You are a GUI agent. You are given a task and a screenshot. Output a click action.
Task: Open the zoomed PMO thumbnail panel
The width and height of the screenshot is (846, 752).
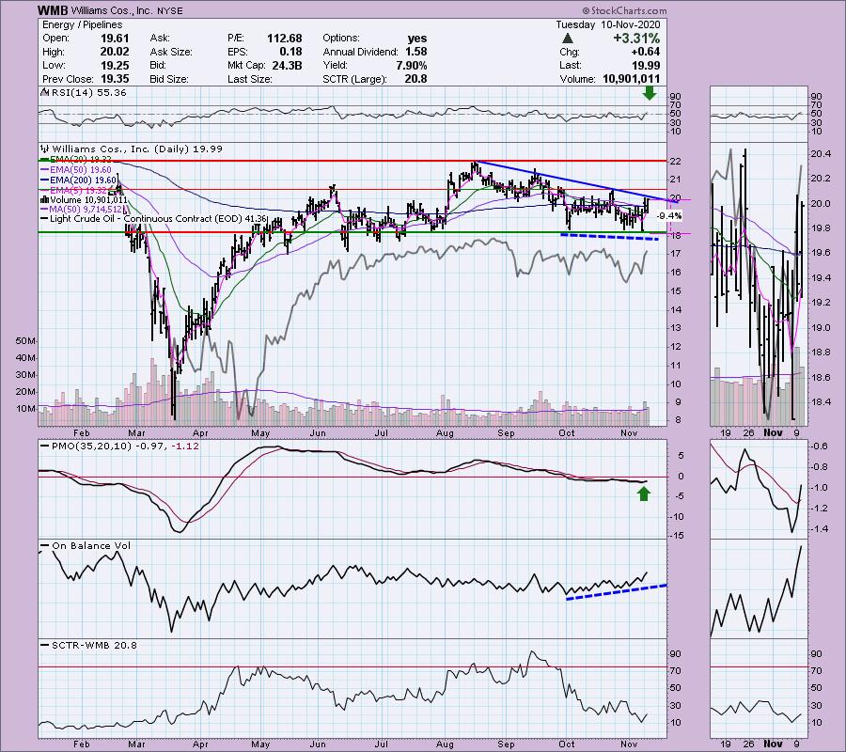point(760,490)
